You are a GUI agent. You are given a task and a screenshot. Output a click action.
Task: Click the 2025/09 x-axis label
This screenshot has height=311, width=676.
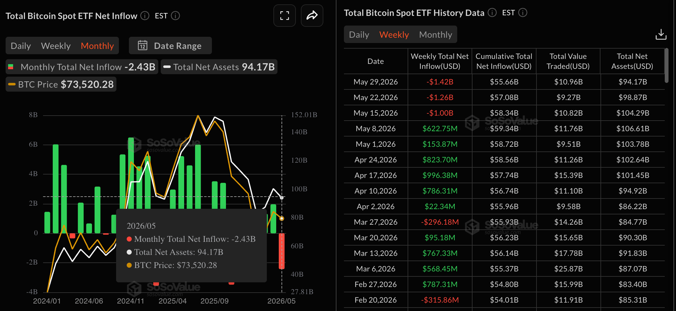[x=214, y=301]
